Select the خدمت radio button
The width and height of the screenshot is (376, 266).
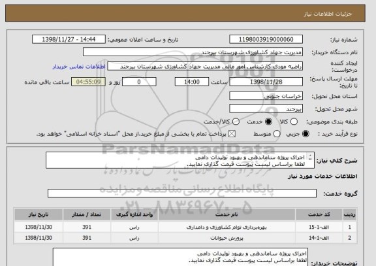pos(268,122)
